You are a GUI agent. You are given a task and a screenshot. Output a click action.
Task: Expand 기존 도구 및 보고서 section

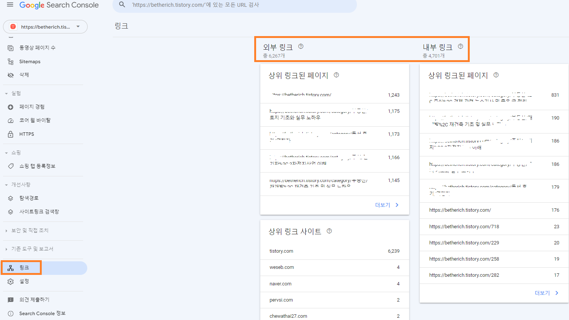point(29,249)
